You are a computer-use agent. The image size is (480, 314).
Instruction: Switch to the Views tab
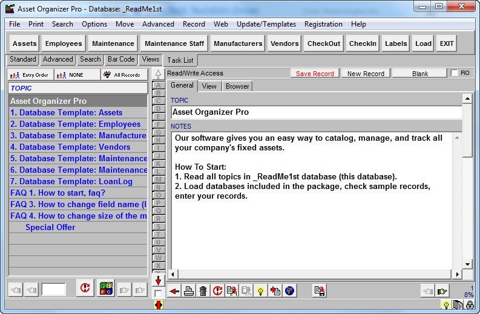click(x=150, y=59)
